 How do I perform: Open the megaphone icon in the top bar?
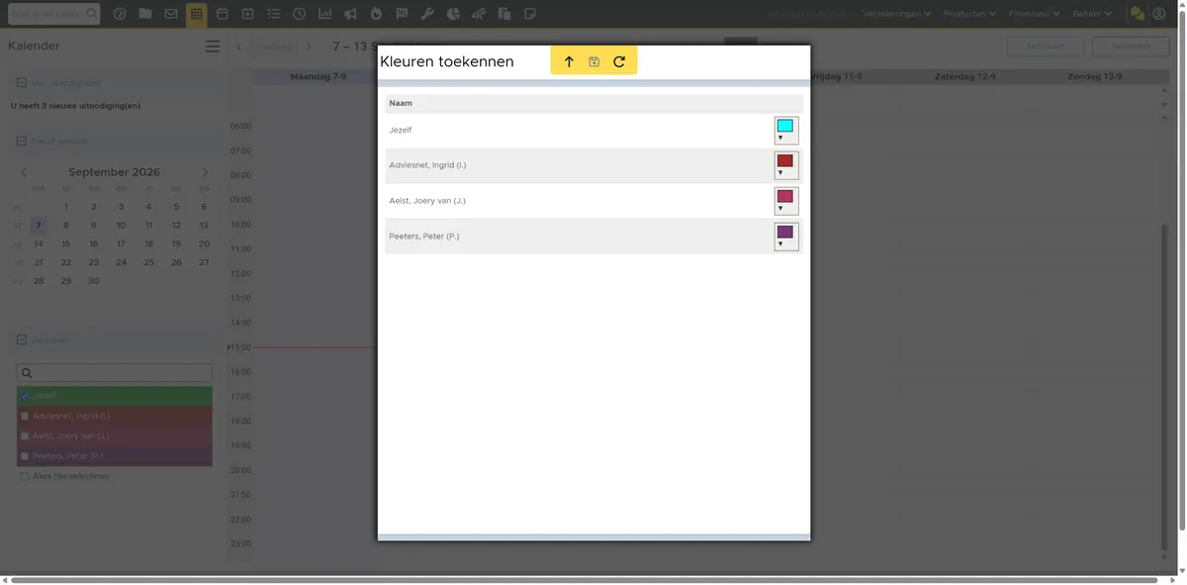pos(350,14)
